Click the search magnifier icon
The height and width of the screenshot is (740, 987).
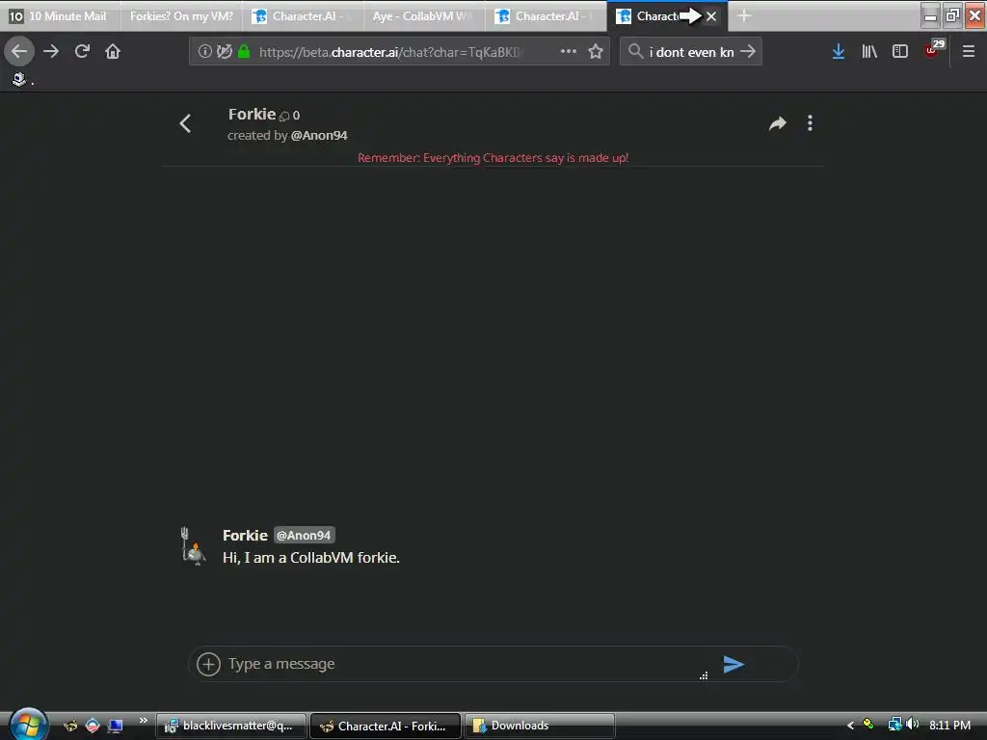pyautogui.click(x=636, y=51)
